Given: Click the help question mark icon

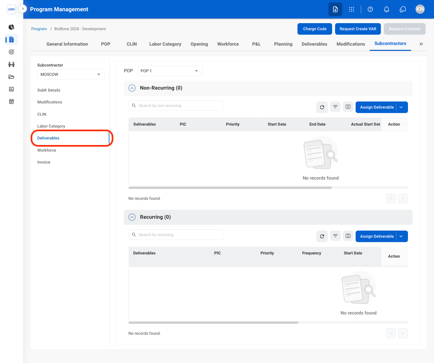Looking at the screenshot, I should pyautogui.click(x=370, y=9).
